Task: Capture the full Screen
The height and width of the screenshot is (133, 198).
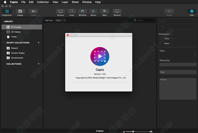Action: (60, 13)
